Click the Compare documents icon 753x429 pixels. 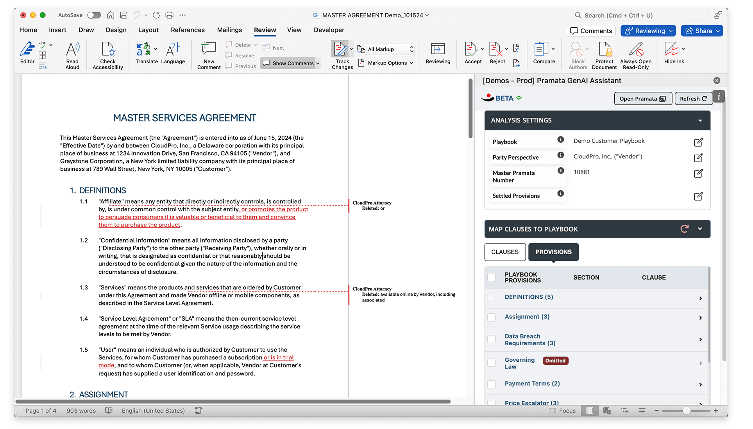(x=541, y=50)
